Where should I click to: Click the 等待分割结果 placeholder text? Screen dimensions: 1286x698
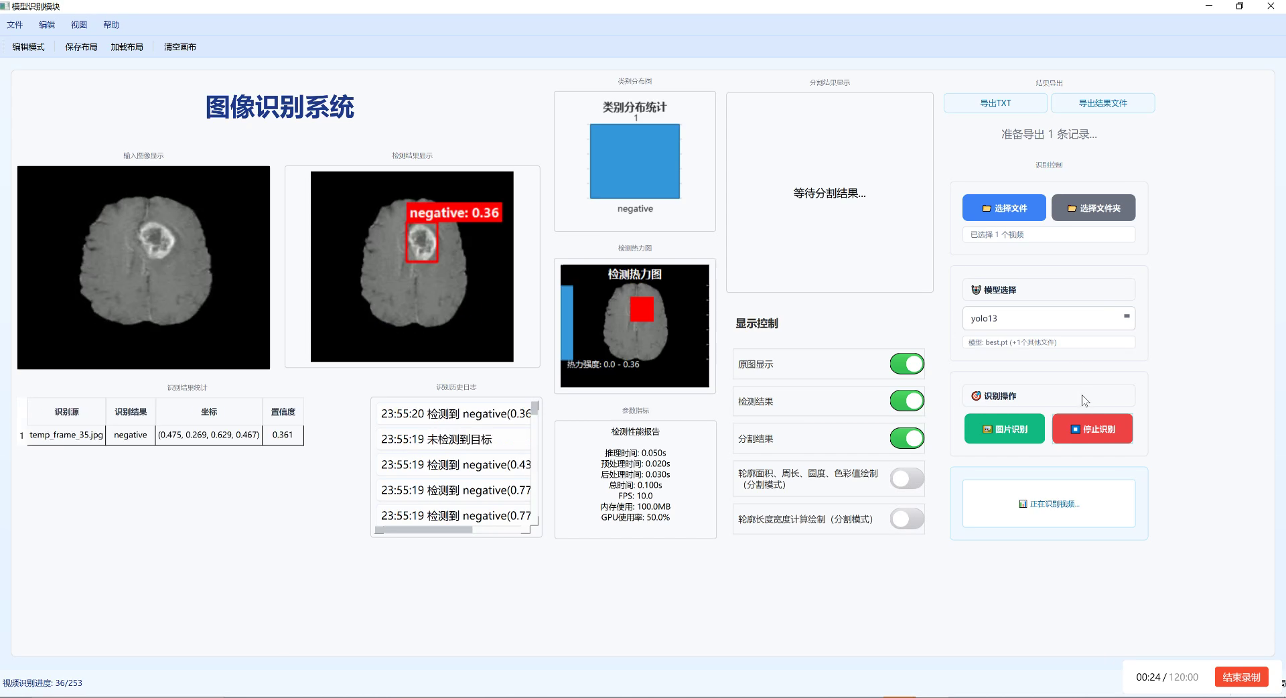[829, 194]
